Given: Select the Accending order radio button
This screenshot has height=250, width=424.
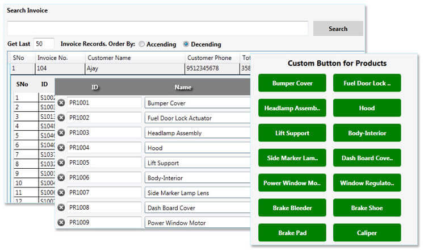Looking at the screenshot, I should (x=142, y=44).
